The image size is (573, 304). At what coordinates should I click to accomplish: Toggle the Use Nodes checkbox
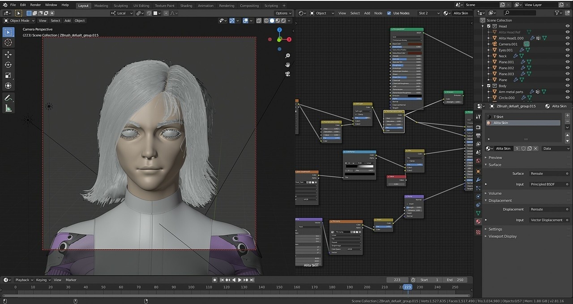click(389, 13)
